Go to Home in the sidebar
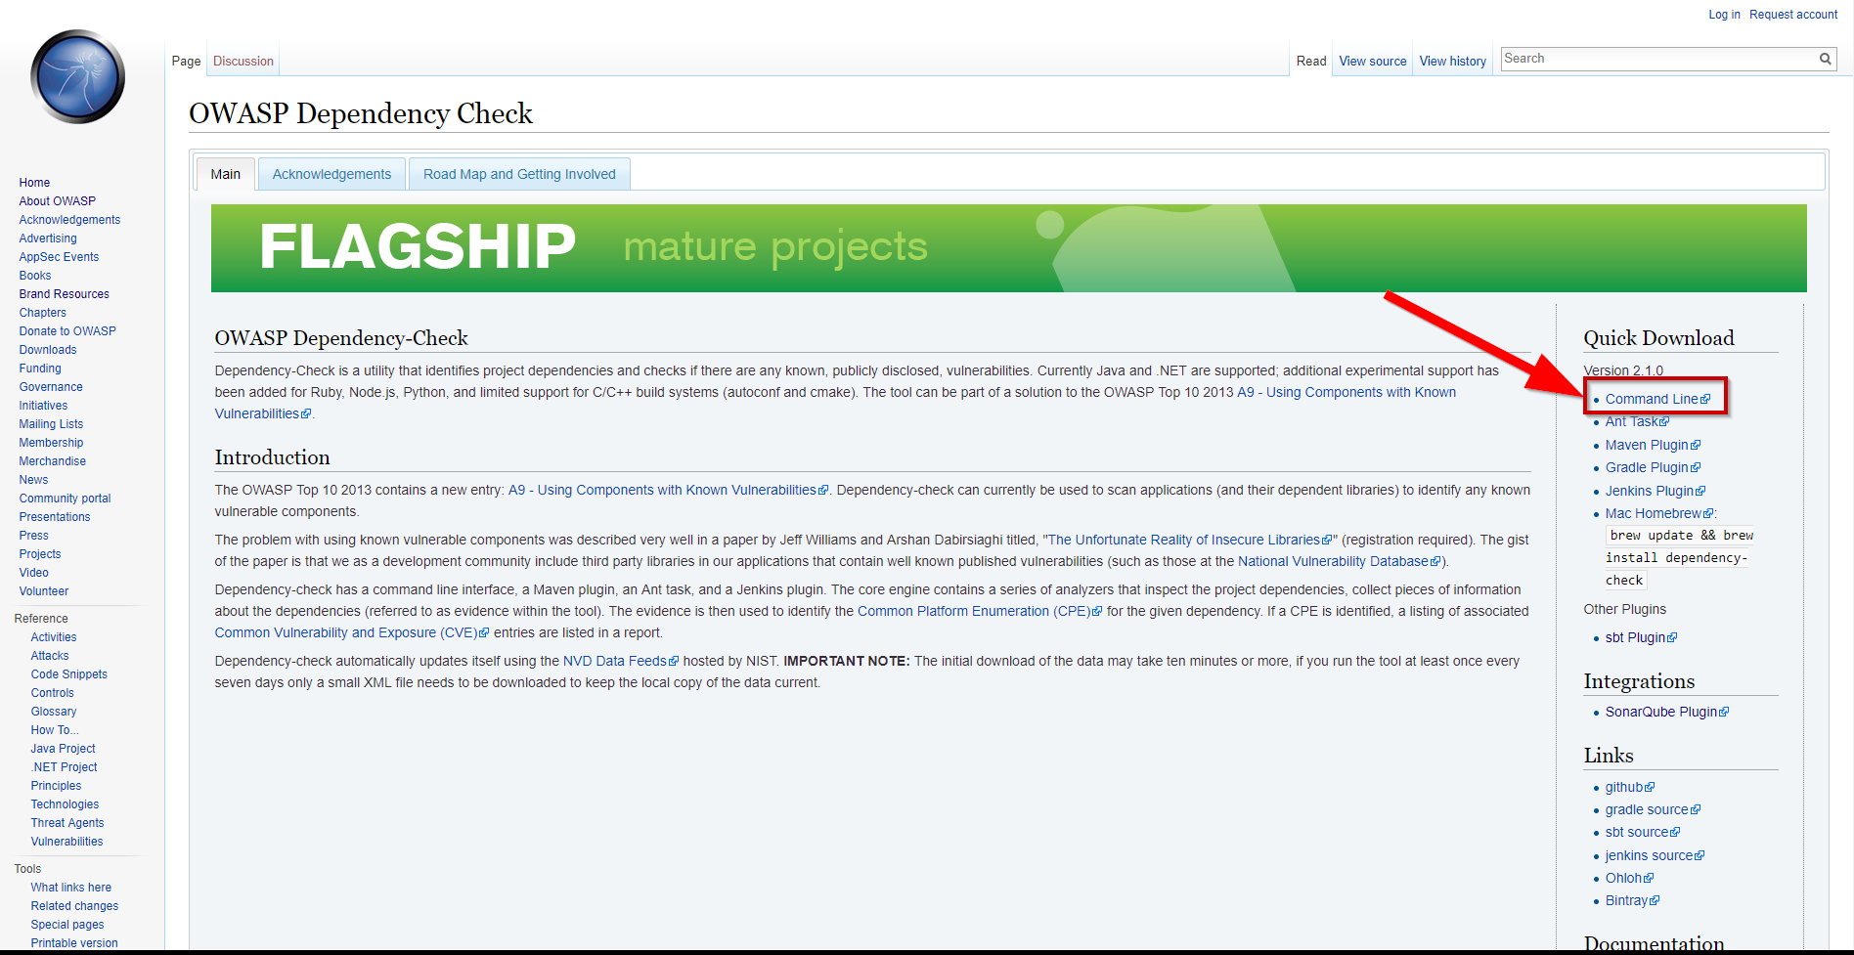Viewport: 1854px width, 955px height. point(34,183)
